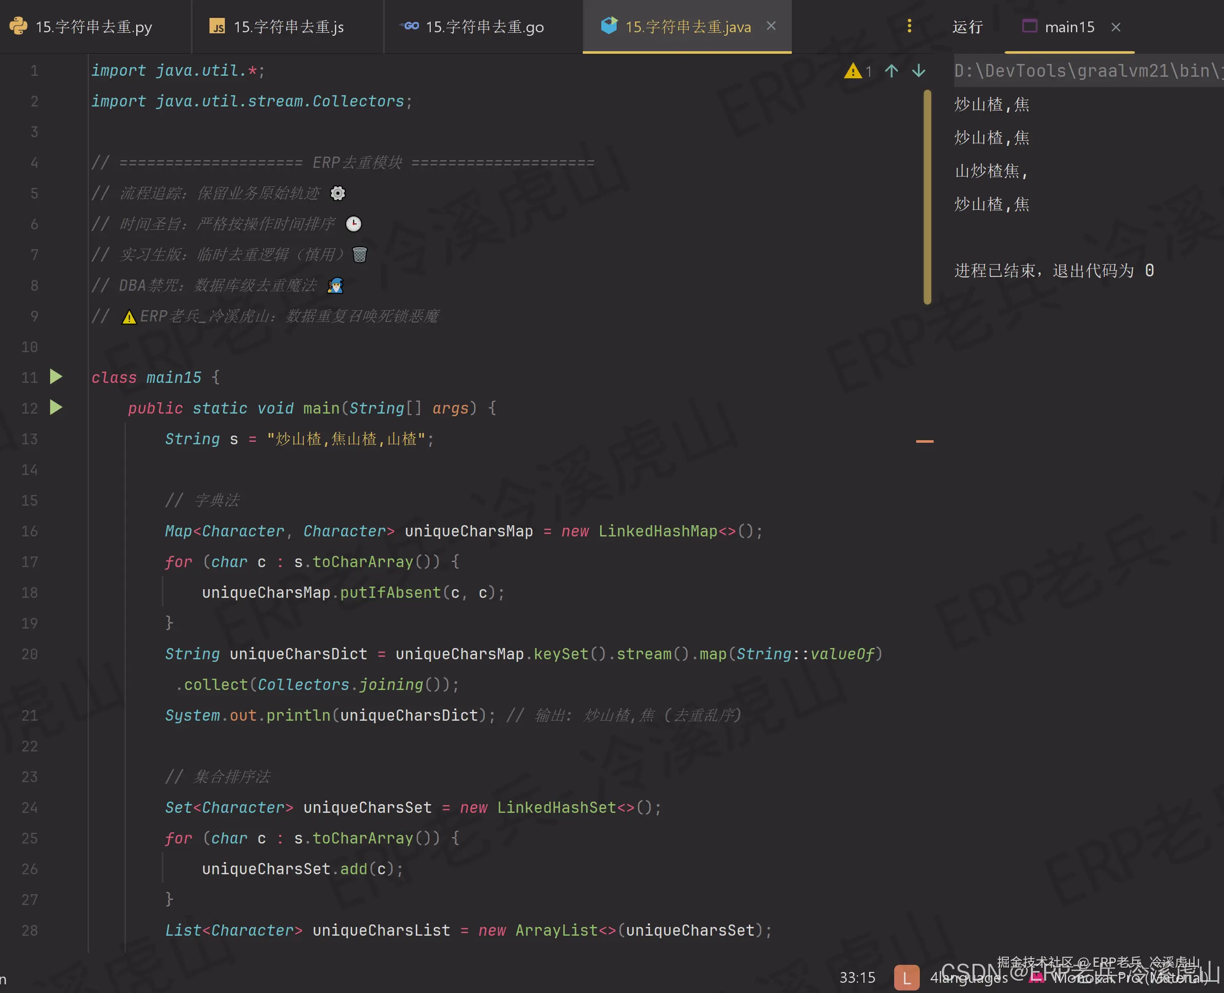Open Monokai Pro theme icon in status bar
The image size is (1224, 993).
coord(1038,978)
